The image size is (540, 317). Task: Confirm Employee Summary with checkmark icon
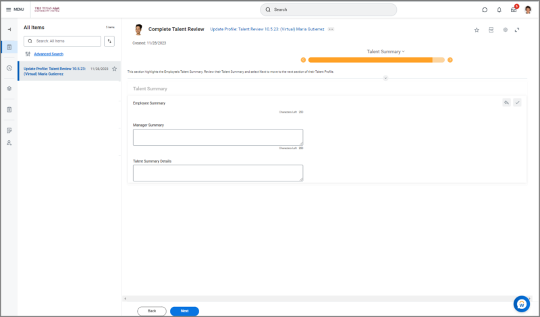517,103
